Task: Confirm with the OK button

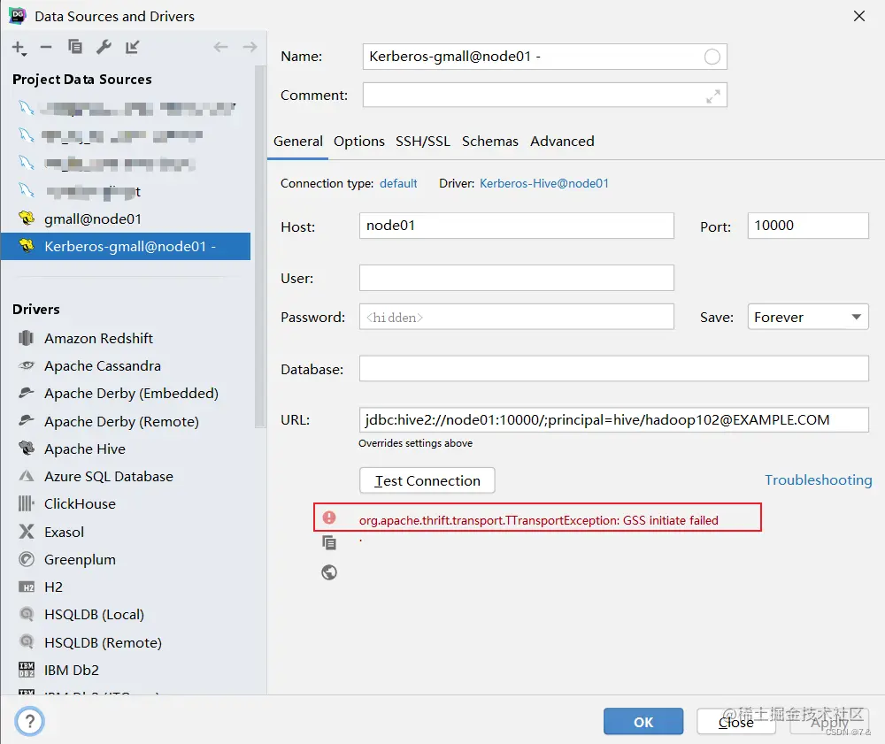Action: point(643,722)
